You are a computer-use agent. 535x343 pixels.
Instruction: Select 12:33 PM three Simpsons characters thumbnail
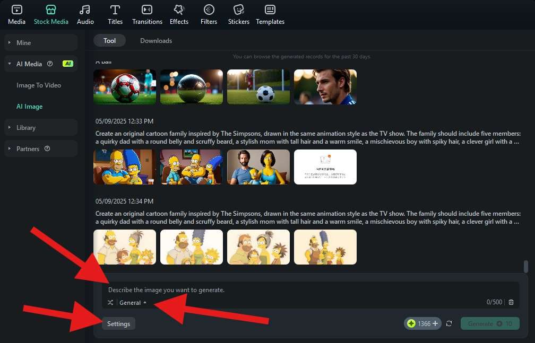click(x=192, y=167)
